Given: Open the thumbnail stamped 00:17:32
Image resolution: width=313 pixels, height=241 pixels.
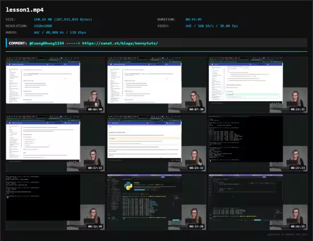Looking at the screenshot, I should pyautogui.click(x=55, y=144).
